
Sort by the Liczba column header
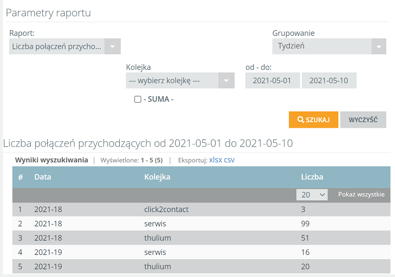pyautogui.click(x=312, y=177)
